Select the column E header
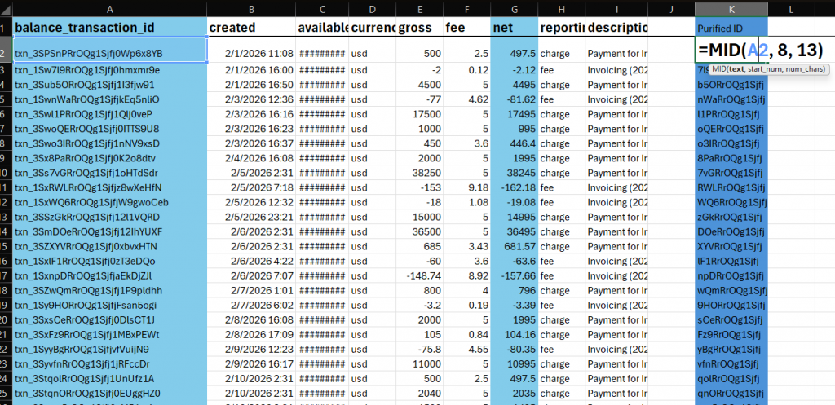Screen dimensions: 835x405 [419, 7]
